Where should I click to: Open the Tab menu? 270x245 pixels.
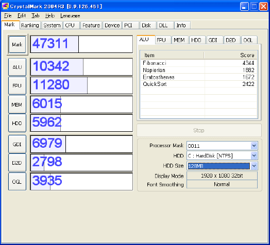click(36, 15)
